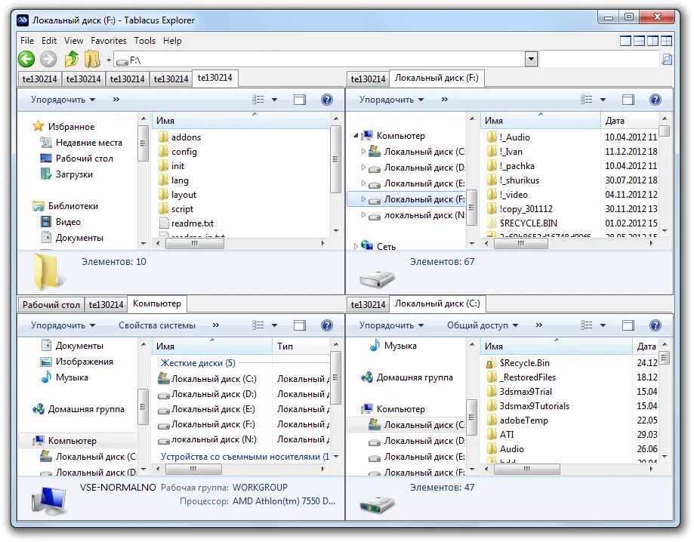
Task: Expand Локальный диск (D:) in top-right tree
Action: (363, 168)
